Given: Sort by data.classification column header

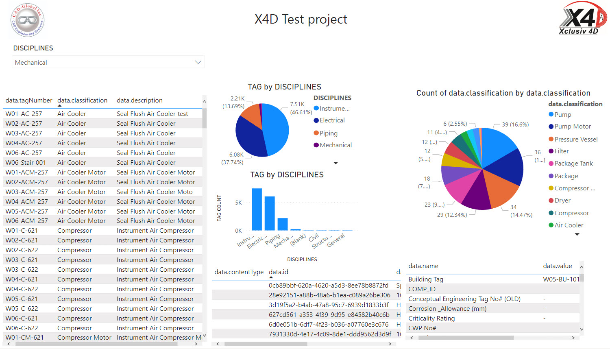Looking at the screenshot, I should click(x=83, y=100).
